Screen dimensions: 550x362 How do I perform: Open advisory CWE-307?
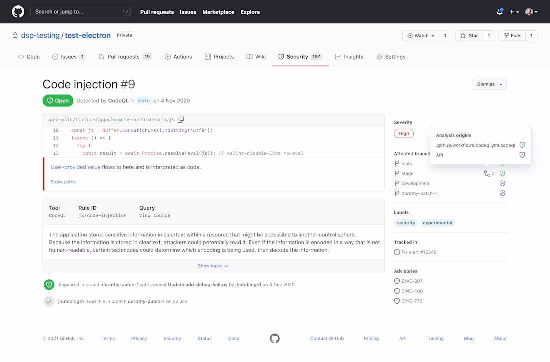click(x=408, y=281)
